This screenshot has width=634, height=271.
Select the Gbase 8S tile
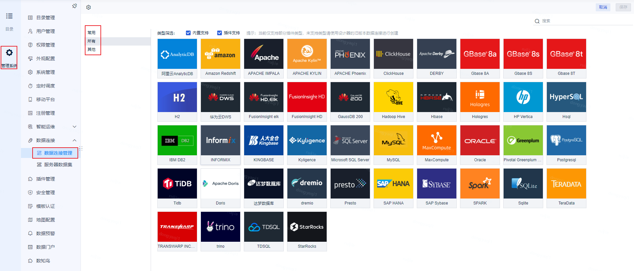pos(523,59)
